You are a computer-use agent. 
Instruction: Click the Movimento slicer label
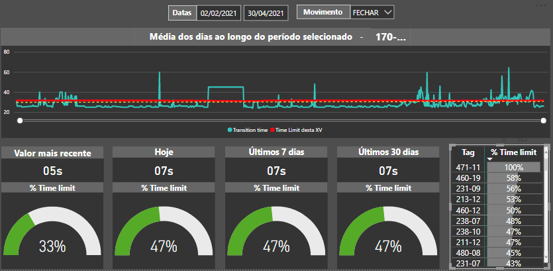(323, 12)
